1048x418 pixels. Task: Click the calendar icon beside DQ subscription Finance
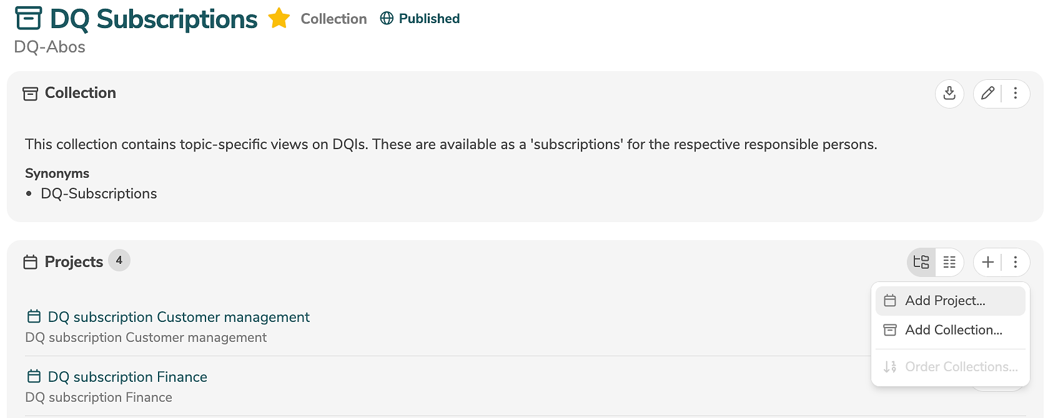(34, 377)
